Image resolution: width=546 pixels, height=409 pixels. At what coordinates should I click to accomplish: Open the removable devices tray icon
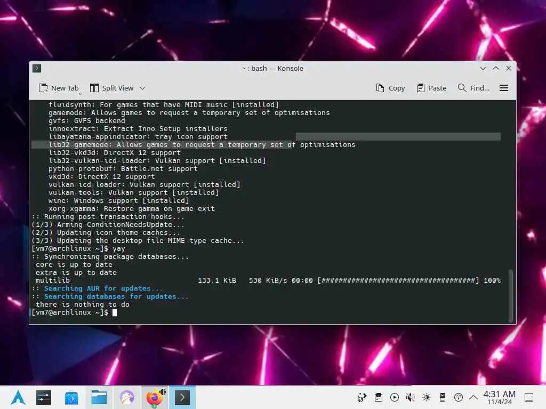tap(443, 397)
